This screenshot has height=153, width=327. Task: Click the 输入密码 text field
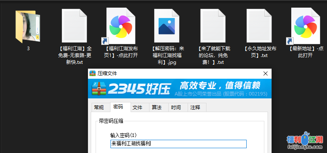pyautogui.click(x=178, y=144)
